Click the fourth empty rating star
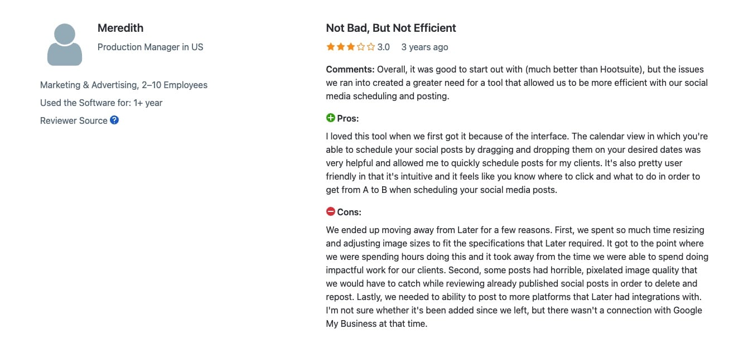Viewport: 753px width, 348px height. tap(361, 47)
